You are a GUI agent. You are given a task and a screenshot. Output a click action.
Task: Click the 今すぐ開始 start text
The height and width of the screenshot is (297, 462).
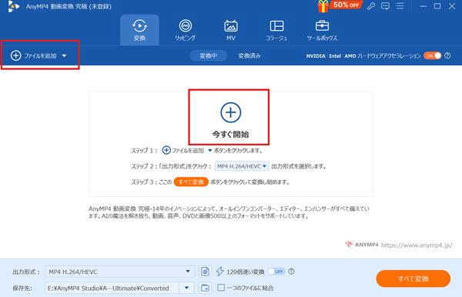(x=231, y=134)
